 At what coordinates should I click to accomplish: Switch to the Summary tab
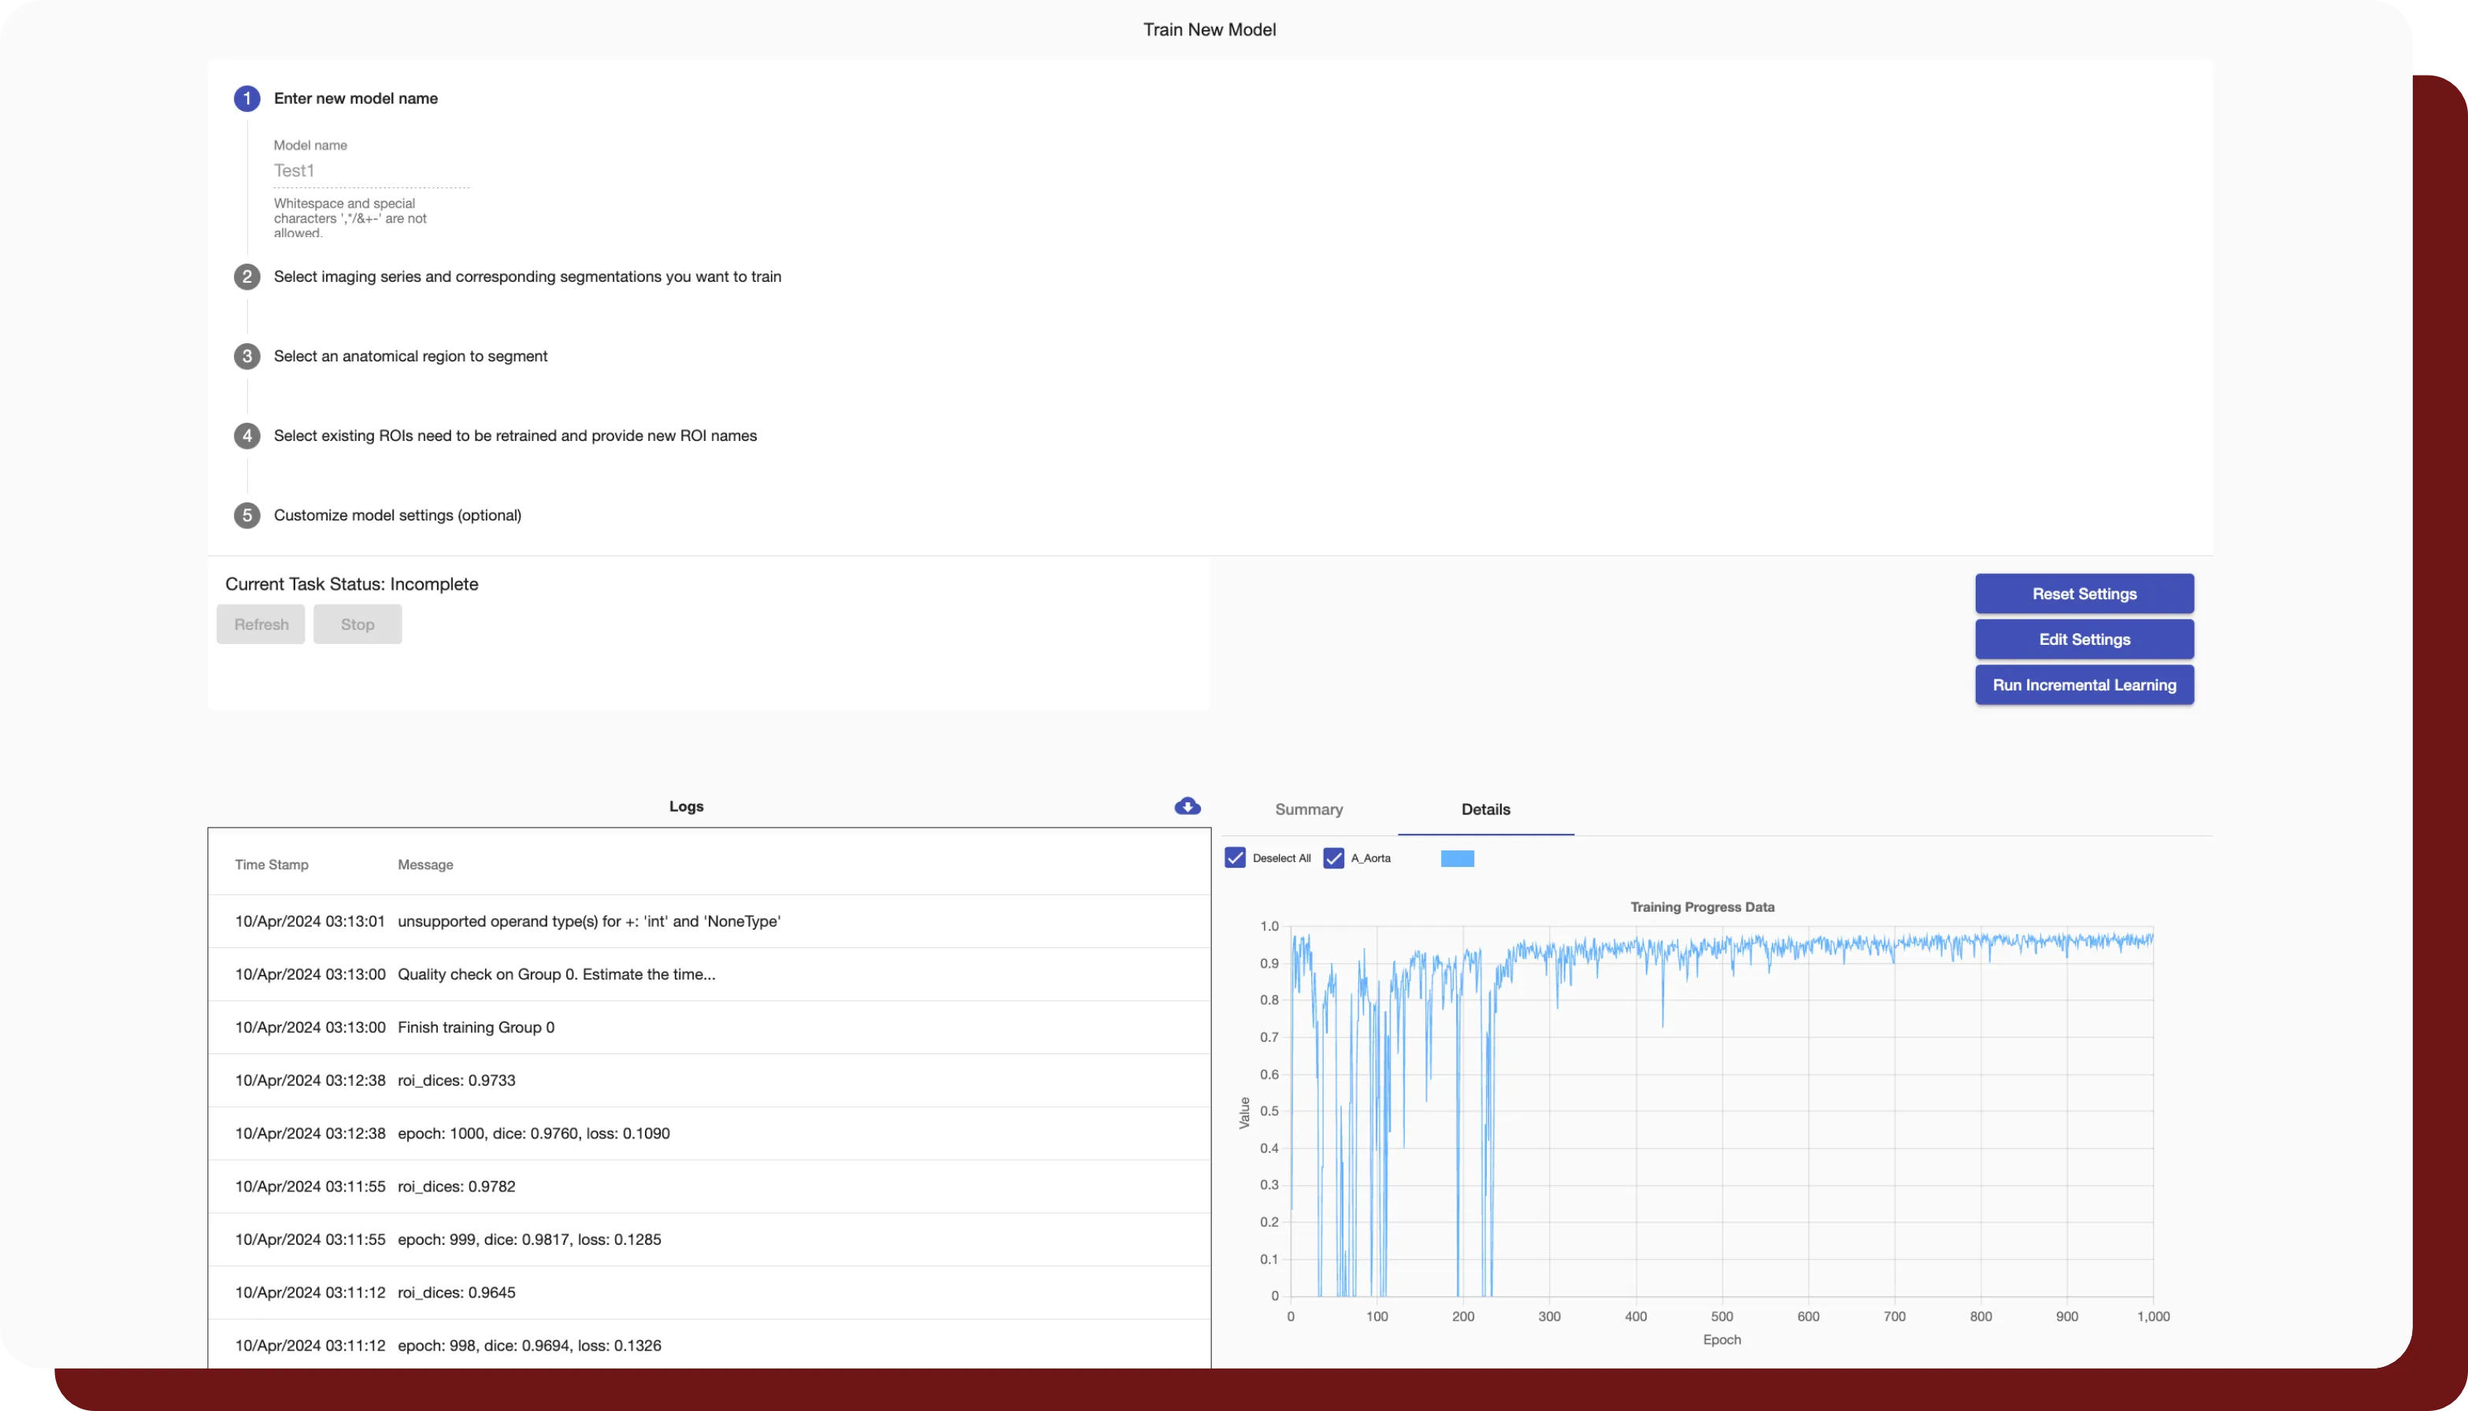coord(1308,809)
